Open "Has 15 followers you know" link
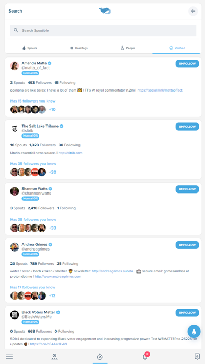 [x=33, y=101]
